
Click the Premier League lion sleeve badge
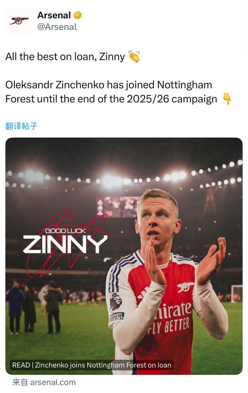116,301
